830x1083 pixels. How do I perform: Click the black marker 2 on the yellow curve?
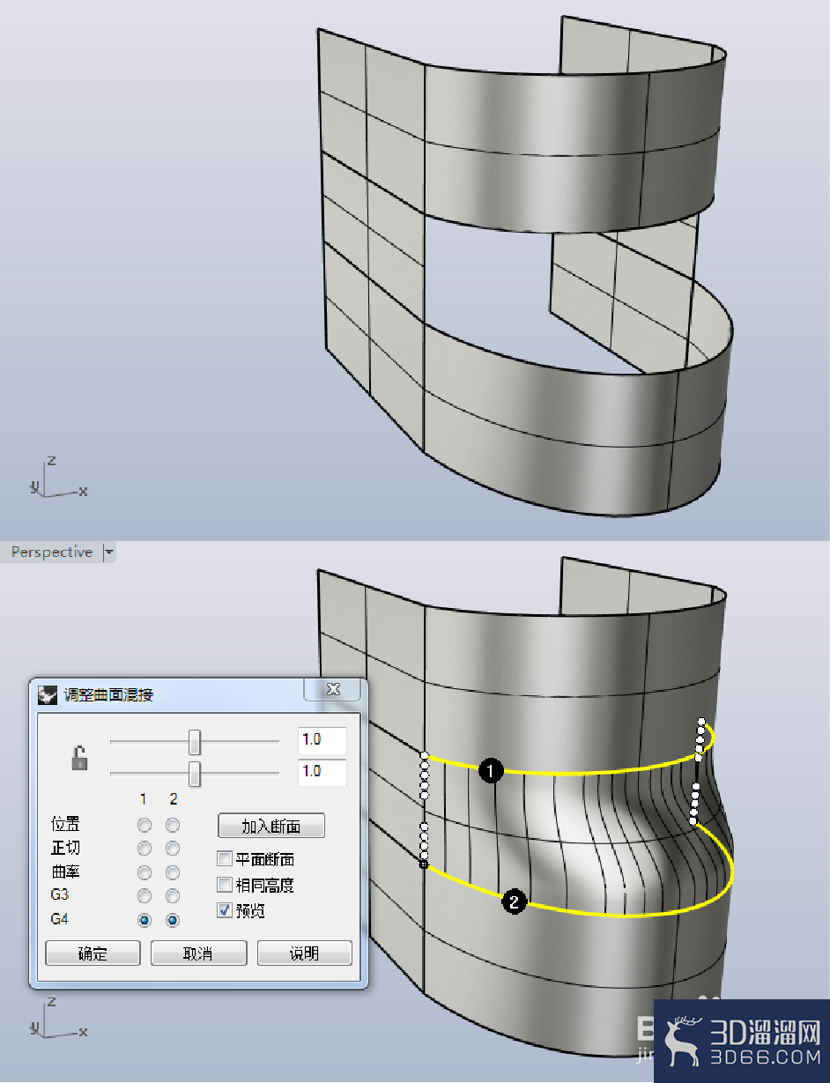coord(515,901)
